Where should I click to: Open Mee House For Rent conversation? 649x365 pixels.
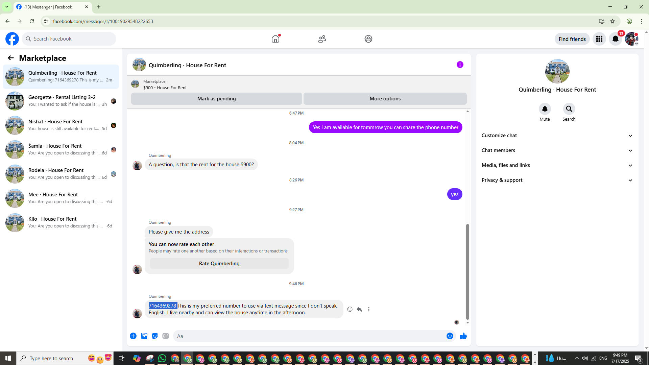click(x=61, y=198)
